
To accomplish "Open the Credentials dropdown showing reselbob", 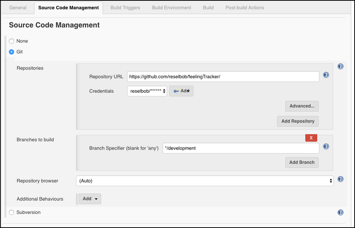I will 147,91.
